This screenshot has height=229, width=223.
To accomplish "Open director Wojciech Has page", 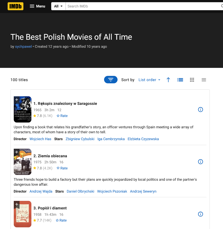I will tap(40, 139).
